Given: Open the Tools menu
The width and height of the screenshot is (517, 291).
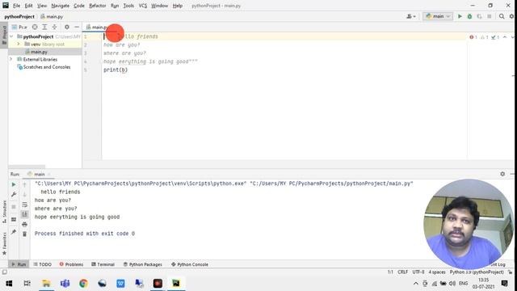Looking at the screenshot, I should pyautogui.click(x=128, y=6).
